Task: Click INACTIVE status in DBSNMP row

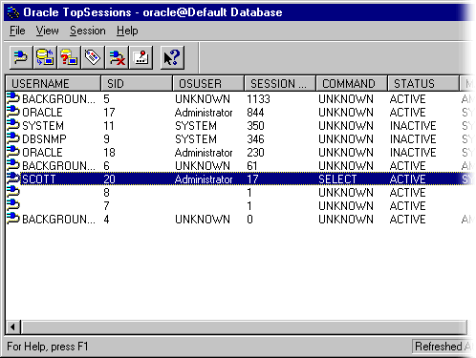Action: click(413, 139)
